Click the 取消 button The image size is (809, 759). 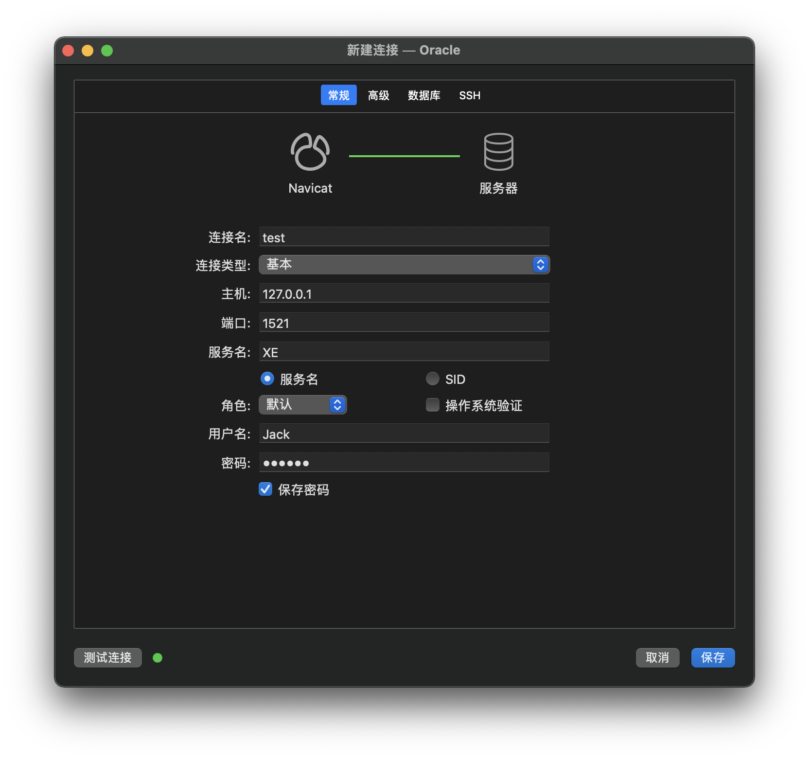click(658, 658)
